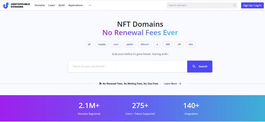Viewport: 265px width, 122px height.
Task: Select the .x domain chip
Action: pyautogui.click(x=157, y=44)
